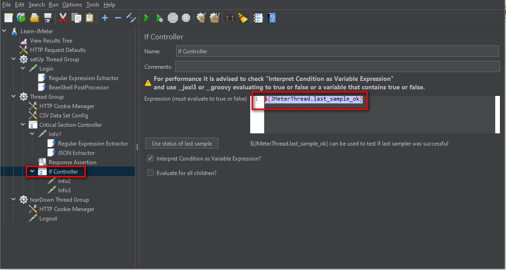Screen dimensions: 506x270
Task: Enable Evaluate for all children checkbox
Action: pos(150,173)
